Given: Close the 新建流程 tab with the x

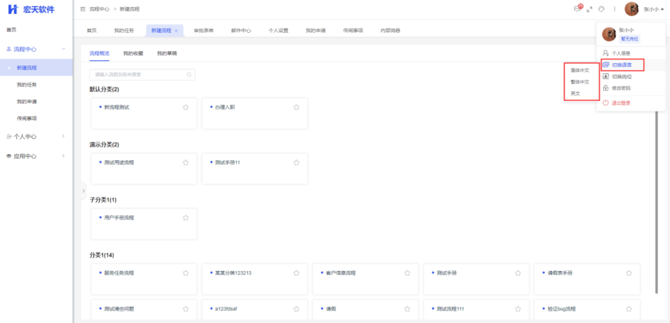Looking at the screenshot, I should click(x=176, y=30).
